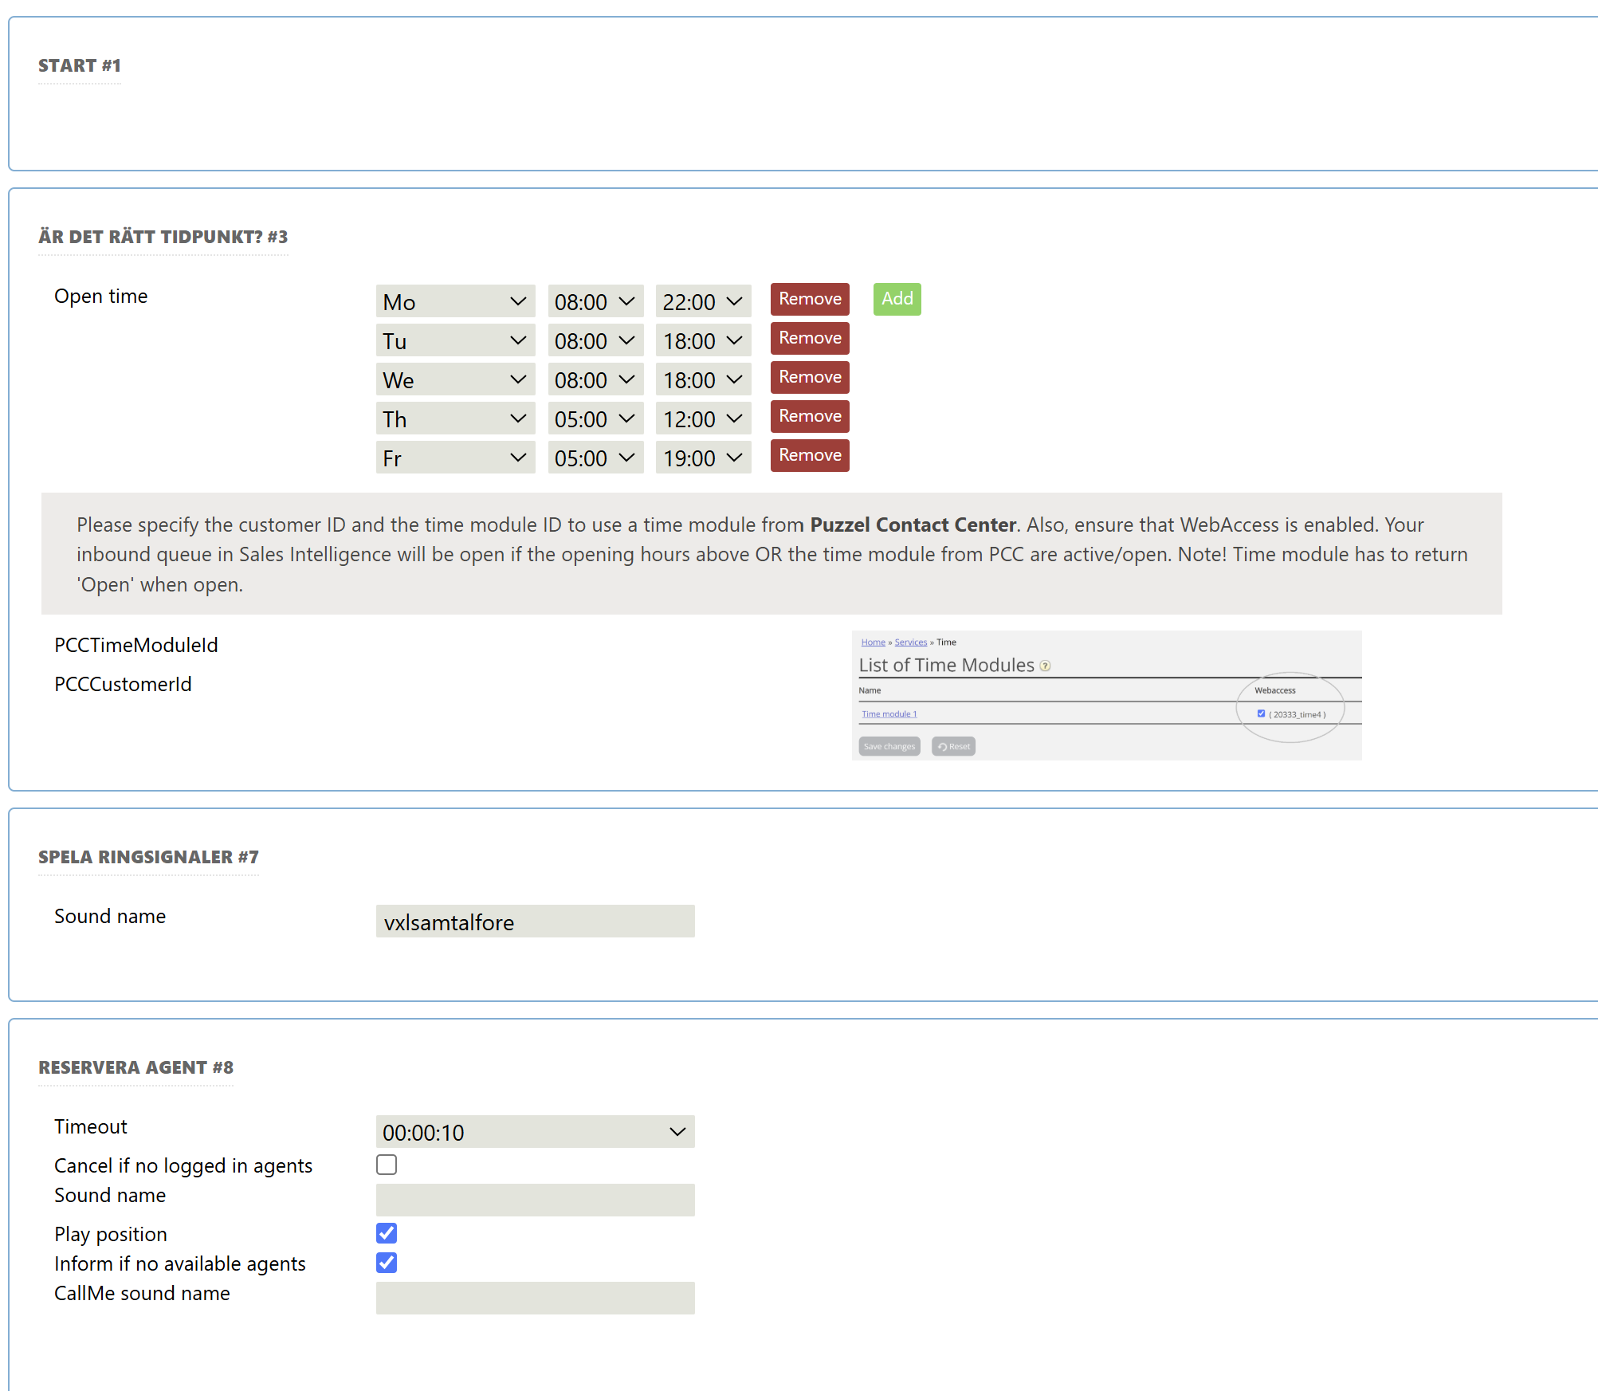Disable Inform if no available agents
Screen dimensions: 1598x1391
tap(387, 1263)
